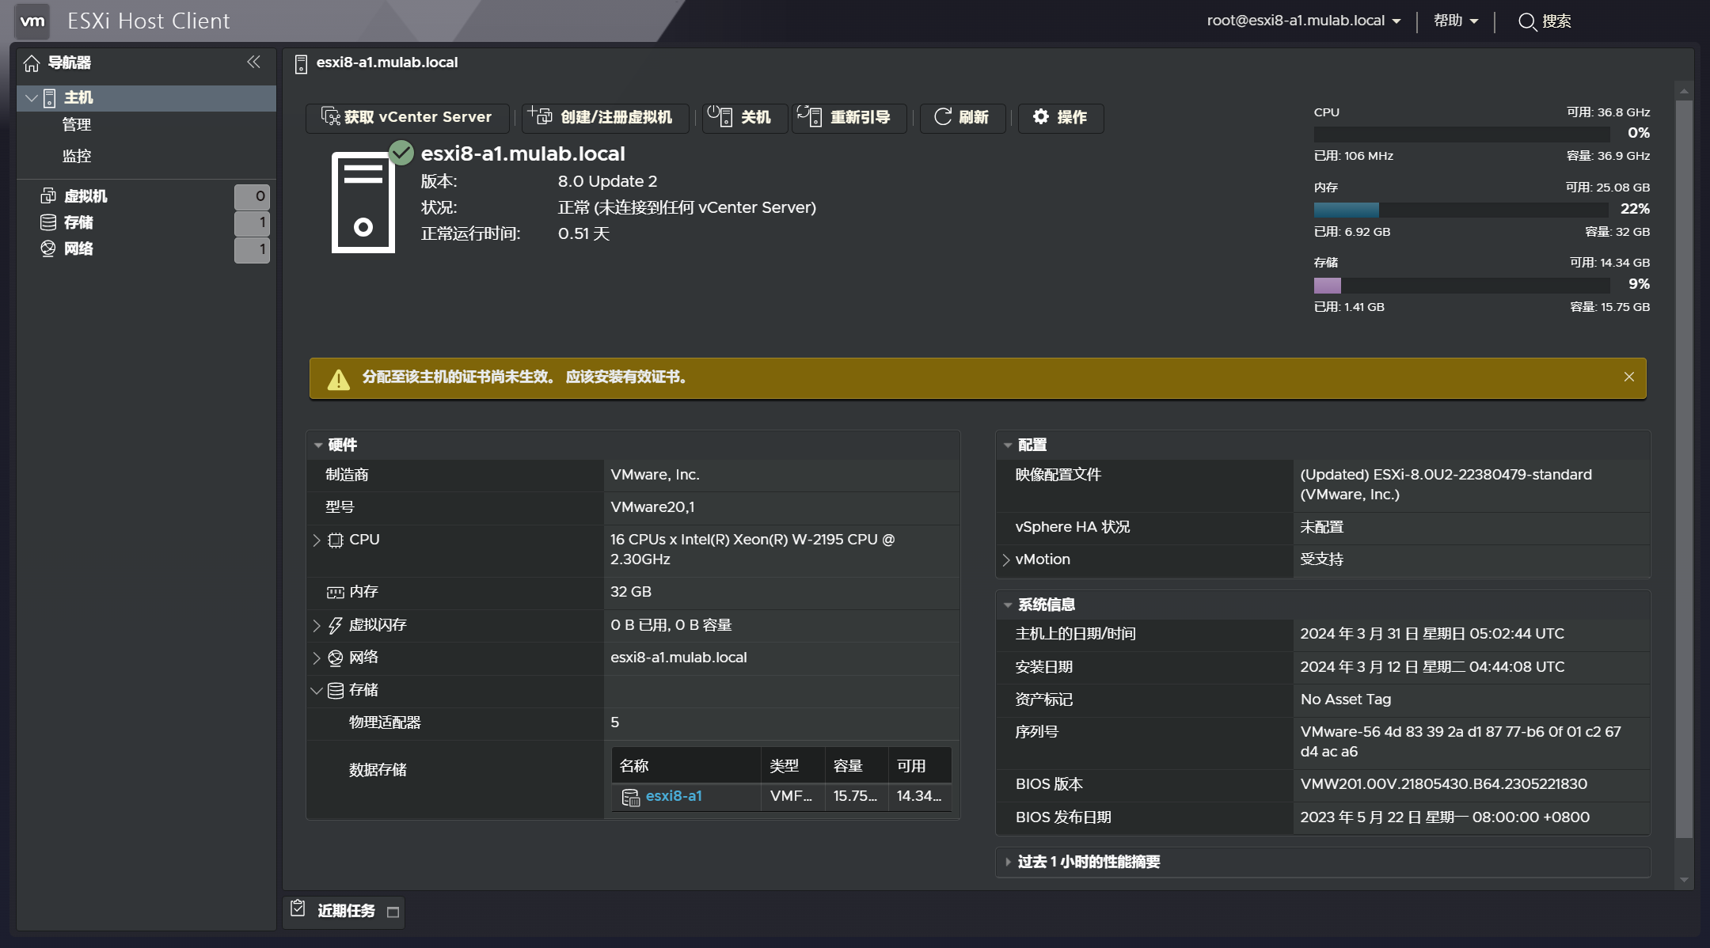Click the CPU chip icon in hardware
The image size is (1710, 948).
336,540
